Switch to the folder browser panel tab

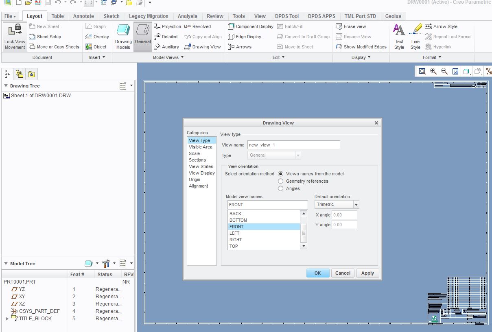click(19, 74)
